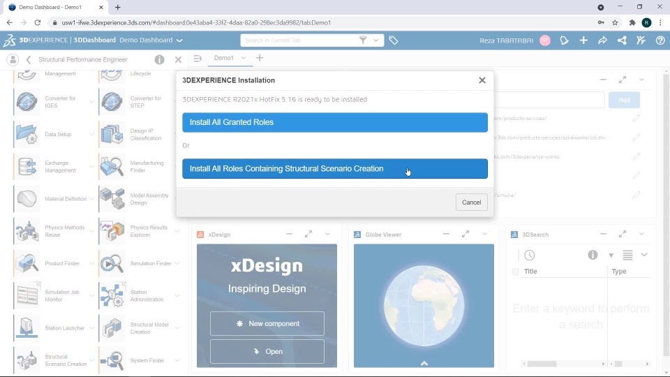
Task: Launch the Material Definition app icon
Action: 27,199
